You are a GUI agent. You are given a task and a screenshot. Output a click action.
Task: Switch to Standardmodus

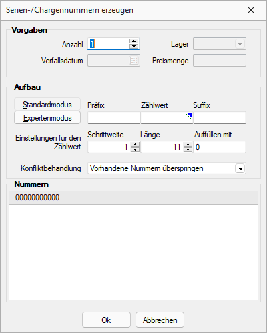(x=47, y=104)
